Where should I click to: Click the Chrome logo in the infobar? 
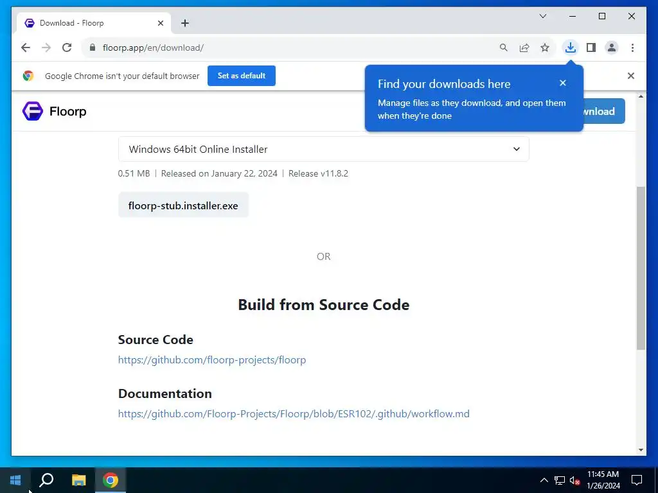(28, 76)
